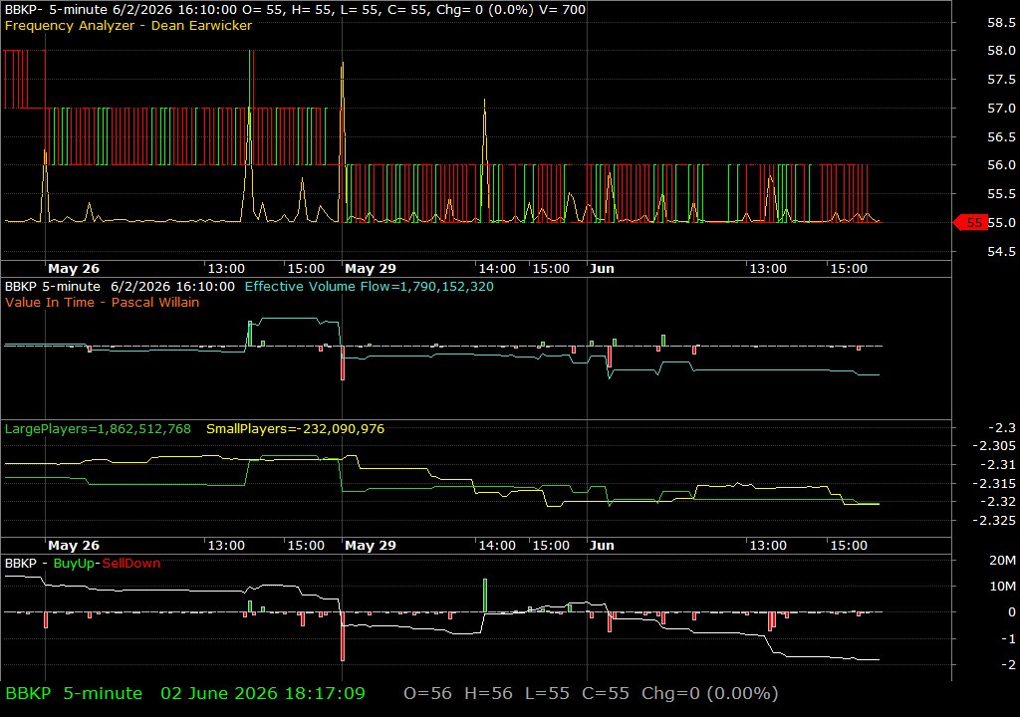
Task: Click 56.0 on the price scale
Action: point(1001,165)
